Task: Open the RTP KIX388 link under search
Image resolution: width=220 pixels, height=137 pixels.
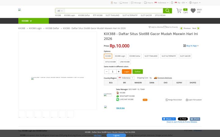Action: click(x=98, y=16)
